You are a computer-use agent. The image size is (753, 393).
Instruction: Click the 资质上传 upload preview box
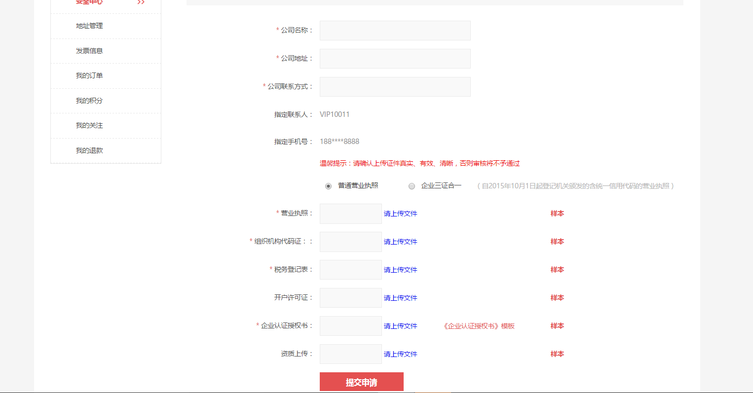pyautogui.click(x=351, y=354)
